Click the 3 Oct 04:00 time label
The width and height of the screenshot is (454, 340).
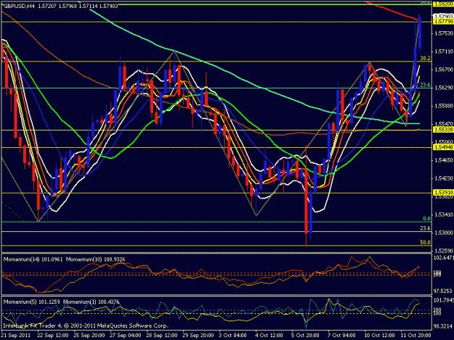pyautogui.click(x=233, y=336)
